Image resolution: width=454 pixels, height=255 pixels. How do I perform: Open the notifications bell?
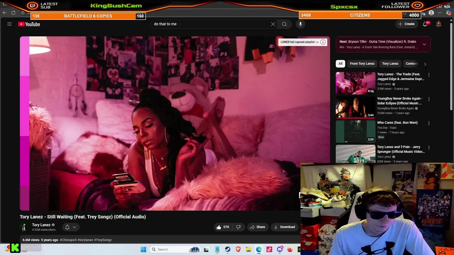pyautogui.click(x=425, y=24)
